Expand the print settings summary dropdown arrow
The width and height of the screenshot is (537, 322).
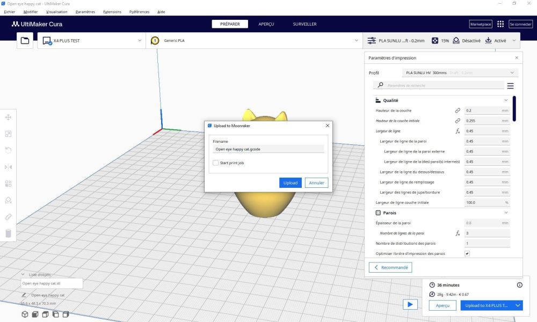point(514,41)
